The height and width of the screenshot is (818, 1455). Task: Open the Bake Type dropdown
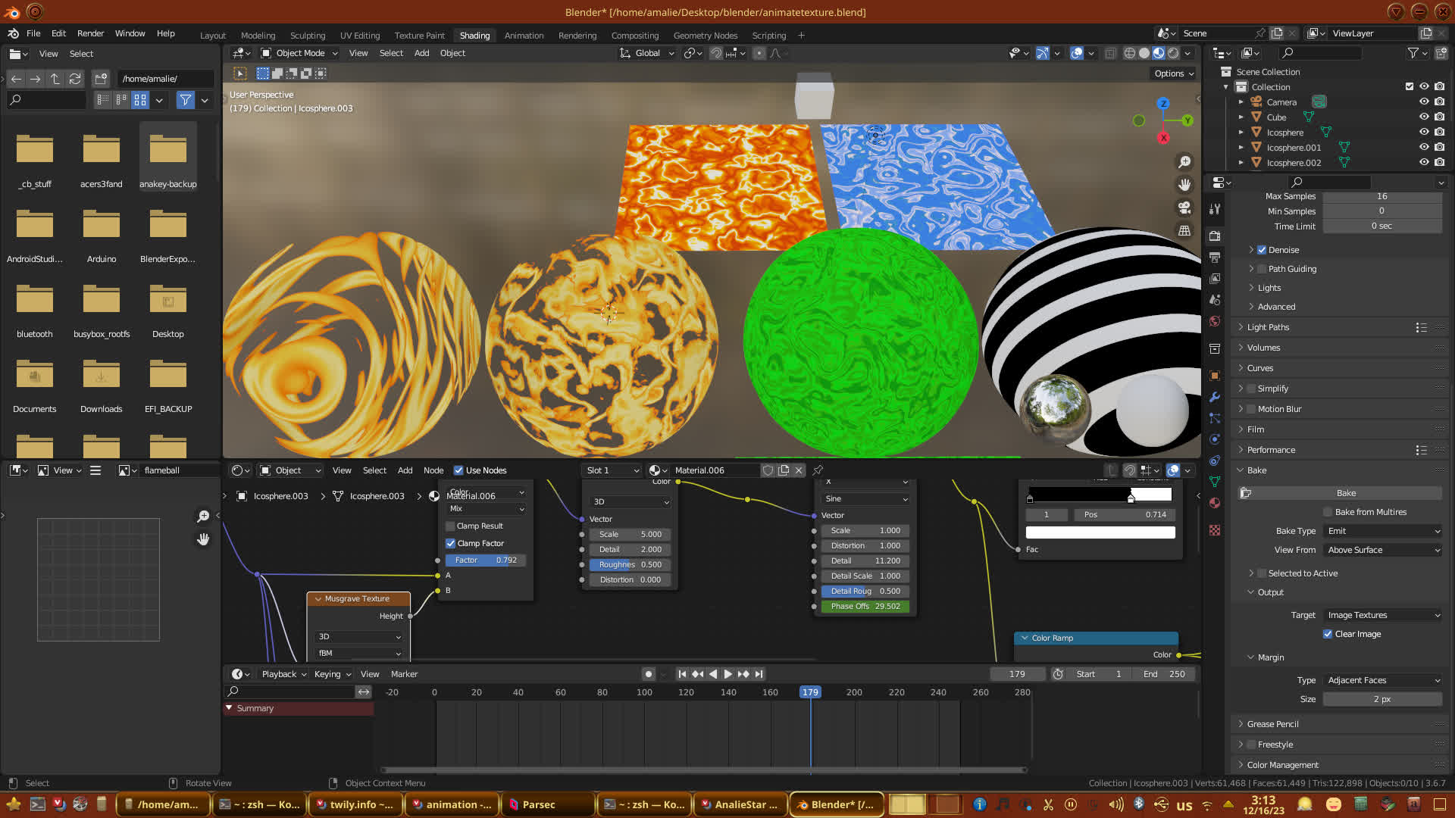pos(1383,531)
